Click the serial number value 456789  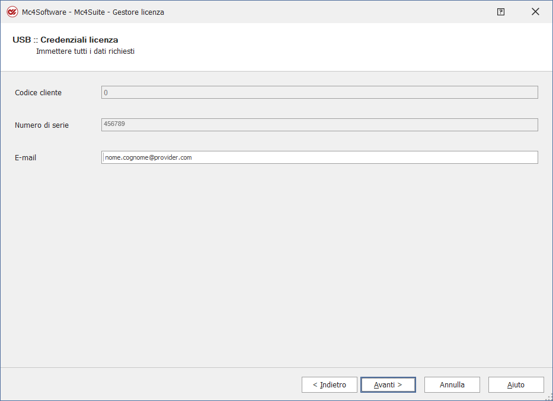click(x=114, y=124)
